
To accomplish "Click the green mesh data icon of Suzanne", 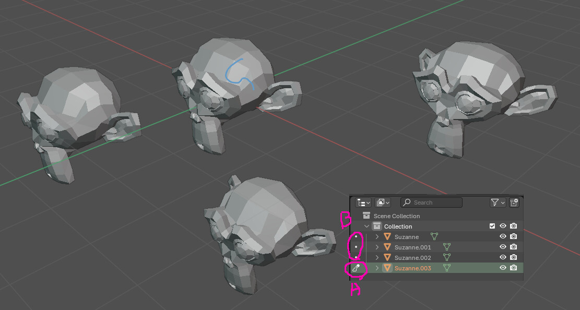I will click(x=434, y=236).
